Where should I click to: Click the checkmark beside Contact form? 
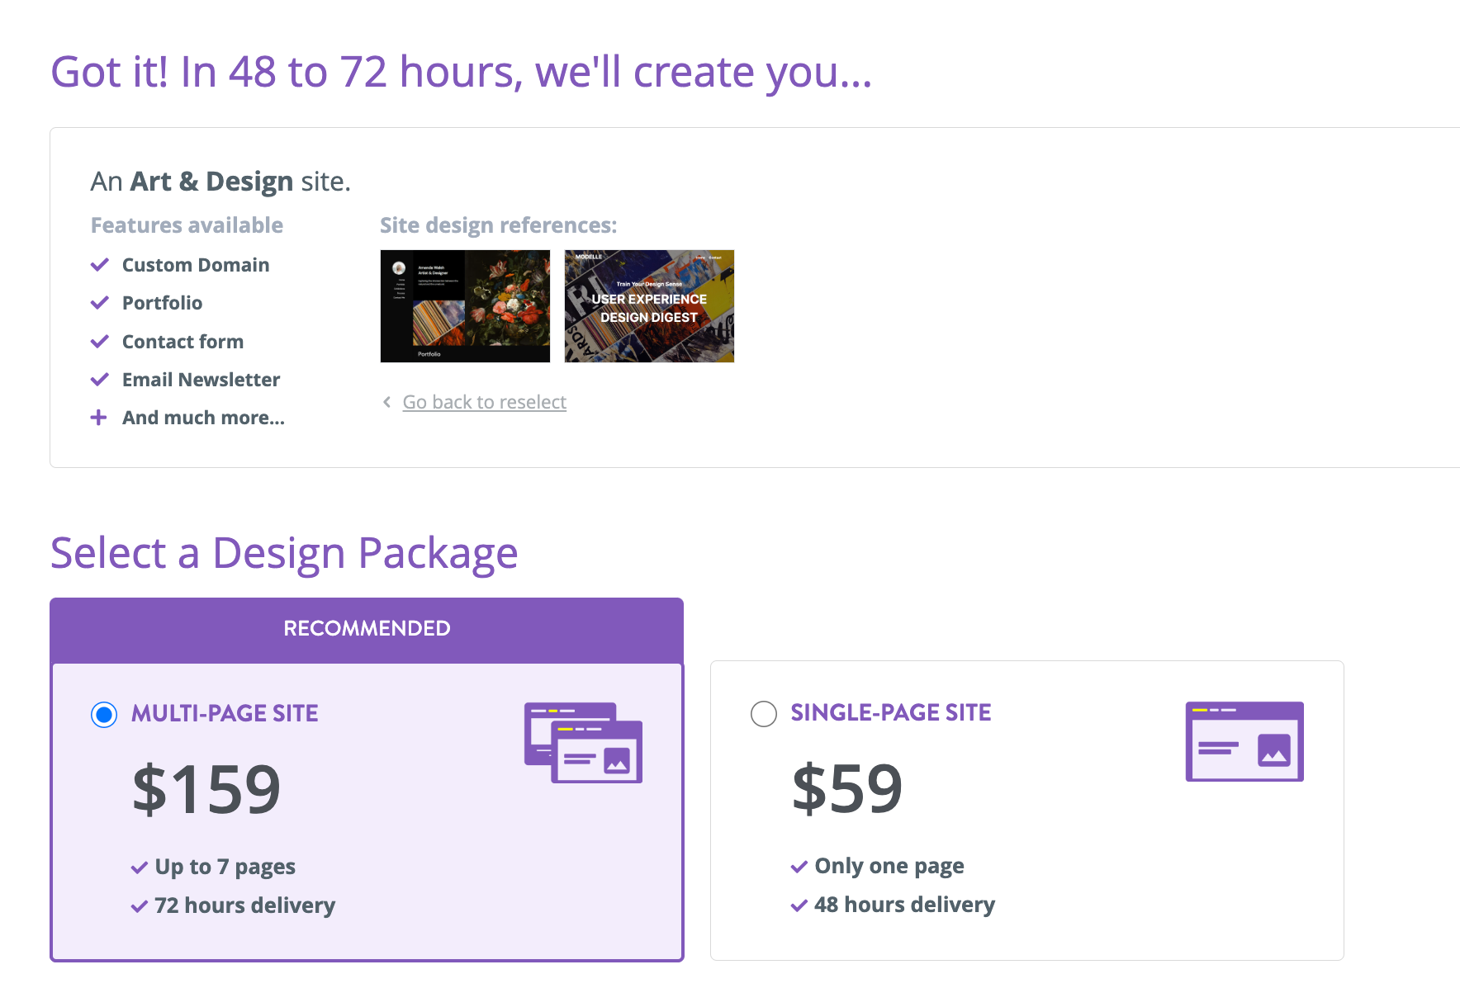(x=100, y=342)
